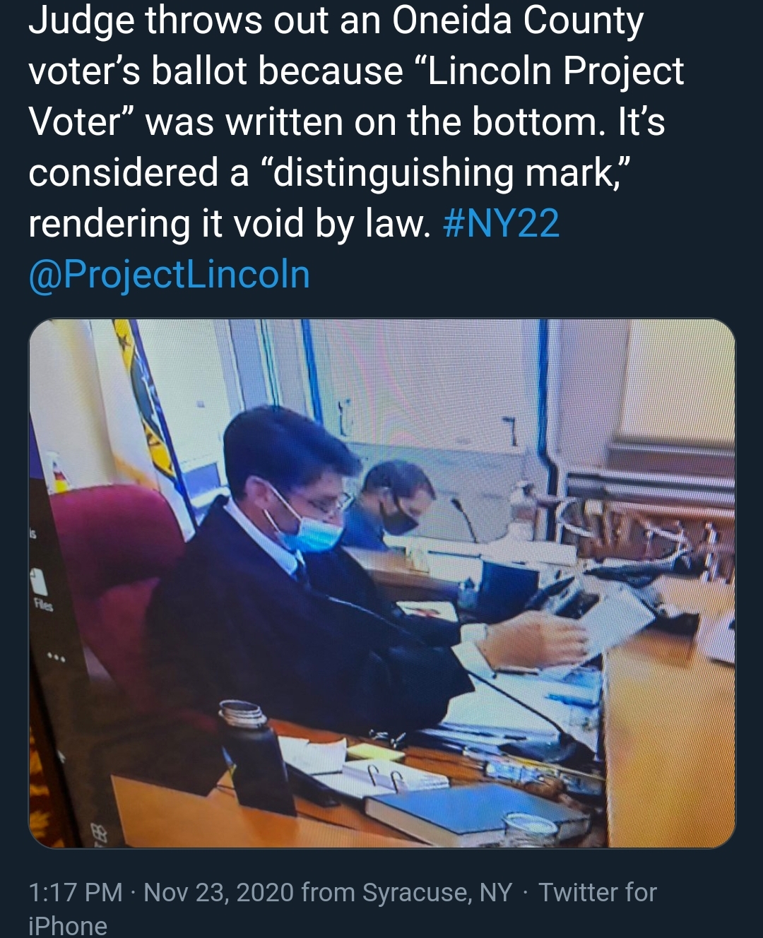Image resolution: width=763 pixels, height=938 pixels.
Task: Tap the Twitter for iPhone source label
Action: click(343, 908)
